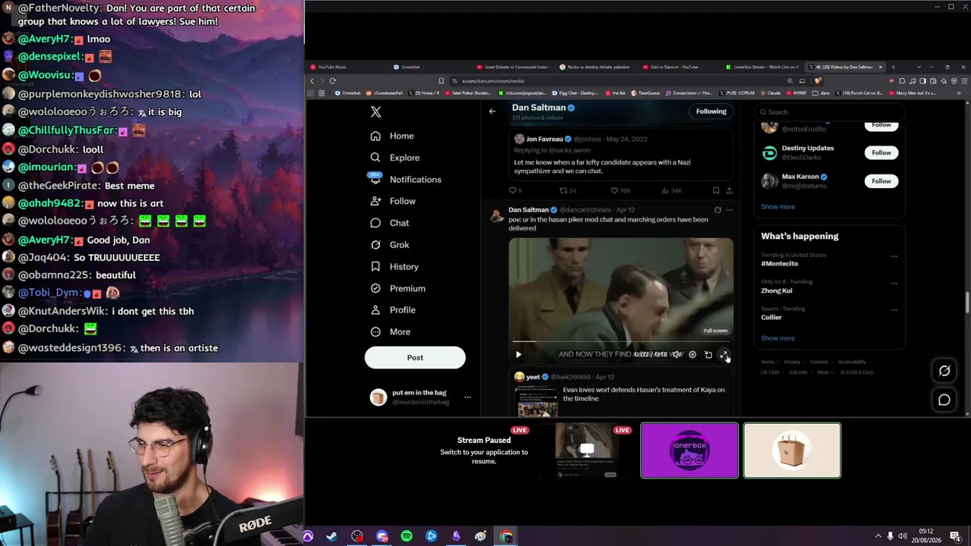Image resolution: width=971 pixels, height=546 pixels.
Task: Open Discord from the taskbar
Action: [382, 536]
